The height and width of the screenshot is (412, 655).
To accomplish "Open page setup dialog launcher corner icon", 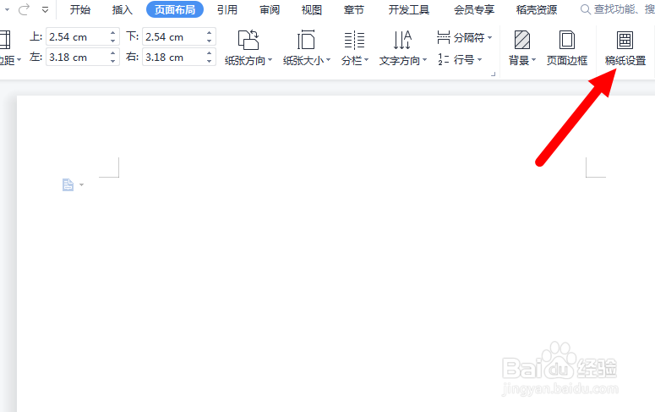I will click(x=494, y=74).
